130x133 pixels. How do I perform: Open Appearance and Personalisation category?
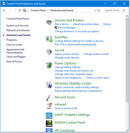pos(15,51)
